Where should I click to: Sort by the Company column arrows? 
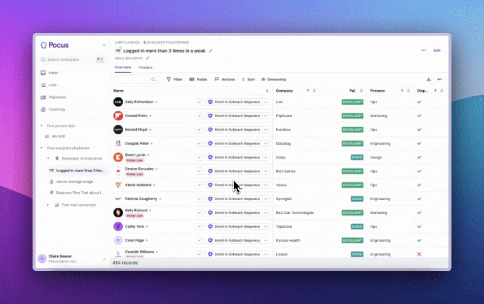click(314, 91)
